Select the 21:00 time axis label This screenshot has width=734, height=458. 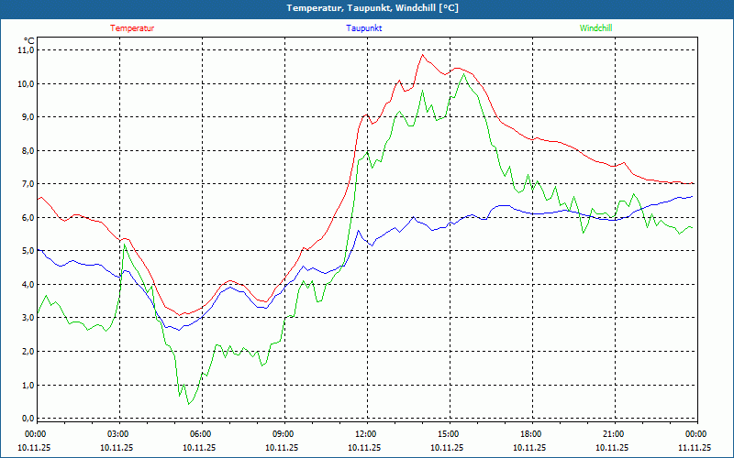click(x=614, y=434)
